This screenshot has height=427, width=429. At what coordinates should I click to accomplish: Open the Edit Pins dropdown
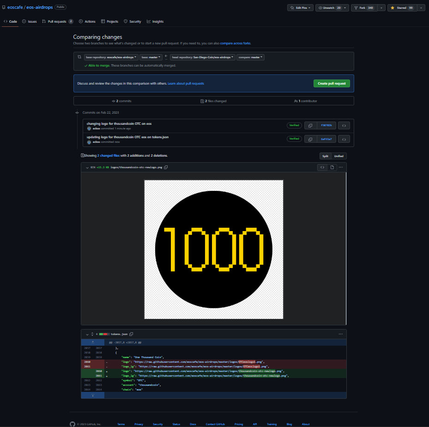pyautogui.click(x=300, y=8)
